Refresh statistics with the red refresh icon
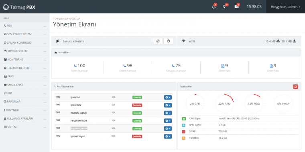This screenshot has height=152, width=305. pos(296,87)
